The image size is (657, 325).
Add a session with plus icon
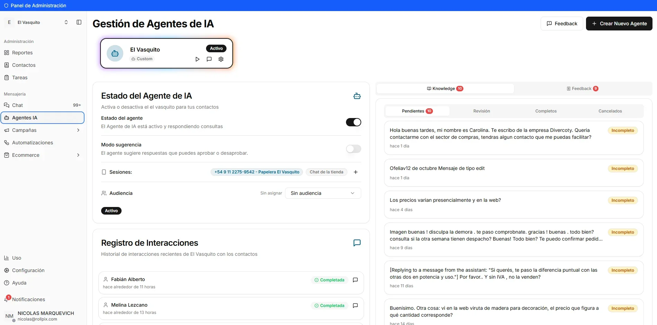click(356, 172)
